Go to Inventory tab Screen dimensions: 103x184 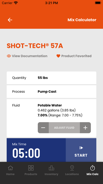pos(51,171)
